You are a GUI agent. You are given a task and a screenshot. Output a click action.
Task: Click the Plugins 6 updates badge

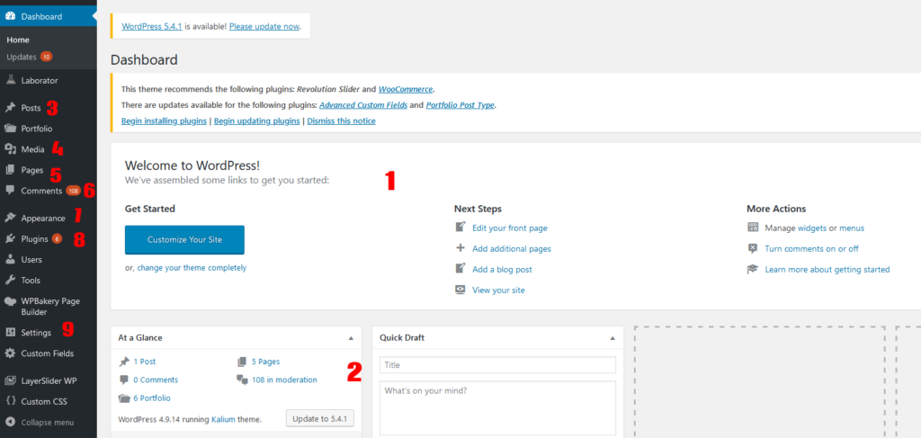[57, 239]
